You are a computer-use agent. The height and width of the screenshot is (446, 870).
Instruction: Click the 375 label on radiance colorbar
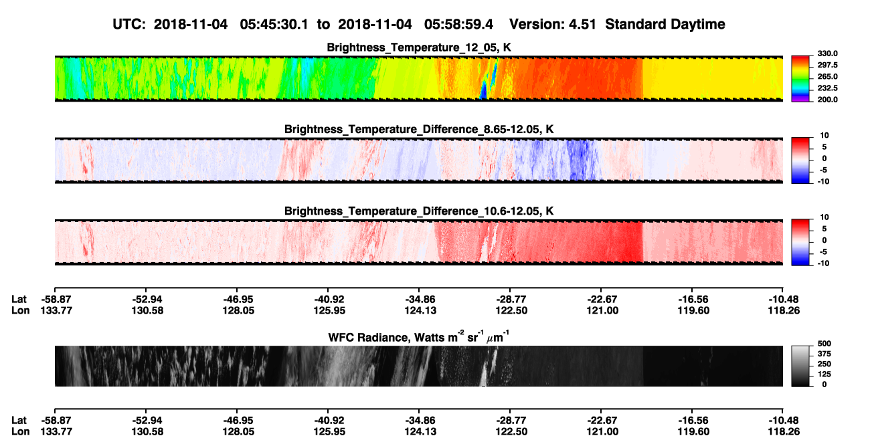click(x=824, y=354)
